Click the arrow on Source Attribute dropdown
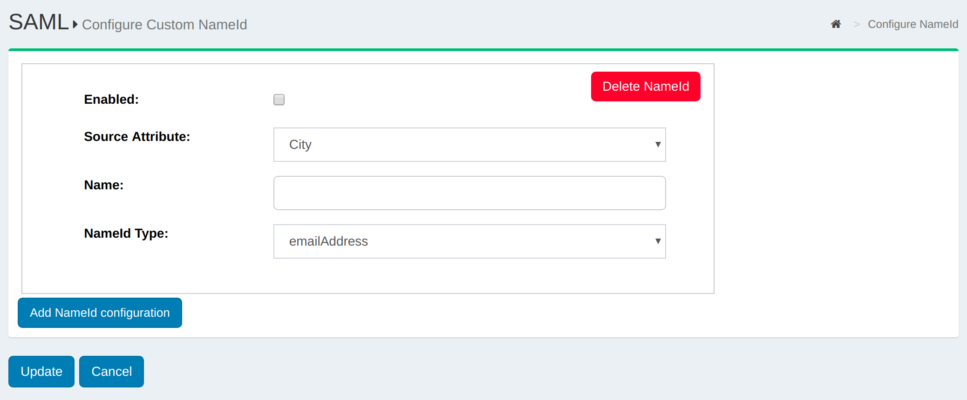The width and height of the screenshot is (967, 400). pos(657,145)
